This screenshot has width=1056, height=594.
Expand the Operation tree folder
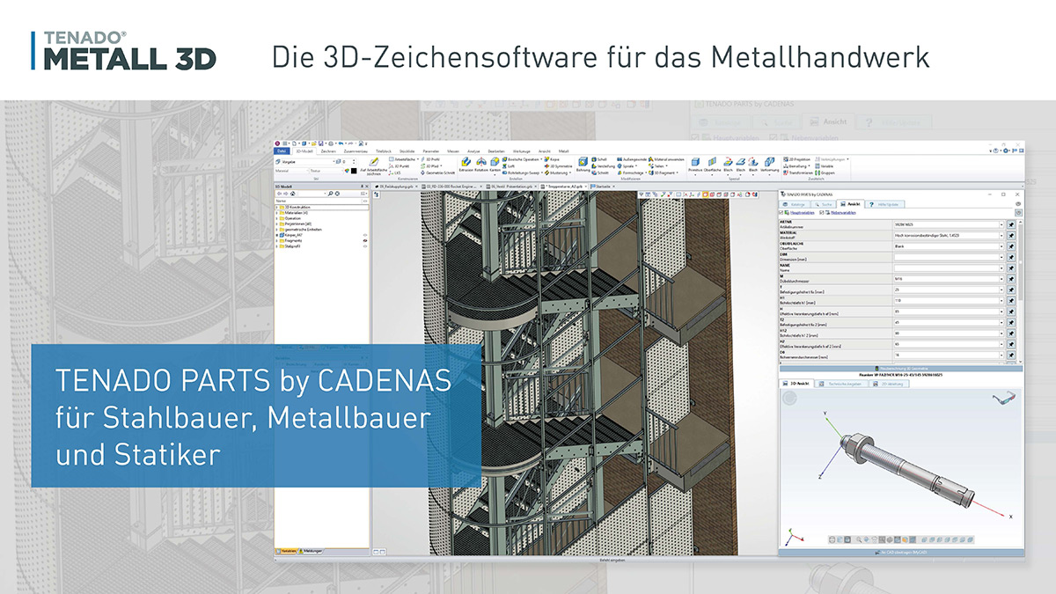click(x=277, y=218)
